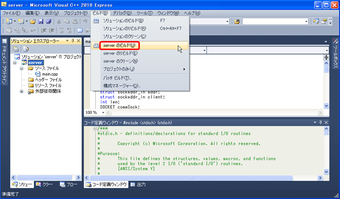Viewport: 340px width, 199px height.
Task: Expand the プロジェクトのみ submenu
Action: coord(184,69)
